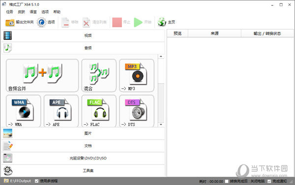Click the 选项 gear icon in toolbar
This screenshot has height=185, width=295.
(x=42, y=22)
